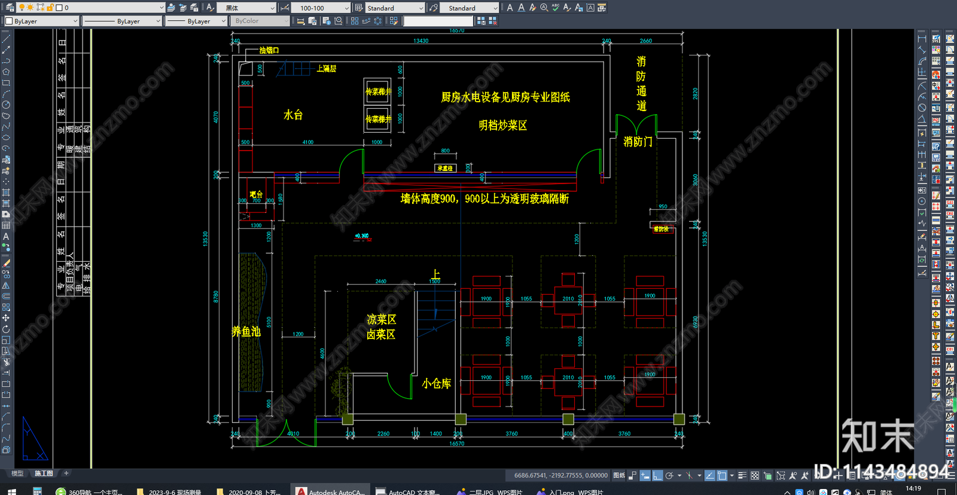The image size is (957, 495).
Task: Click the empty toolbar text input field
Action: 438,21
